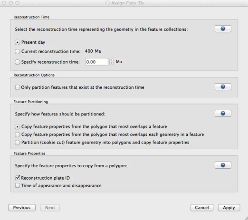Enable Time of appearance and disappearance
The image size is (248, 220).
coord(17,185)
